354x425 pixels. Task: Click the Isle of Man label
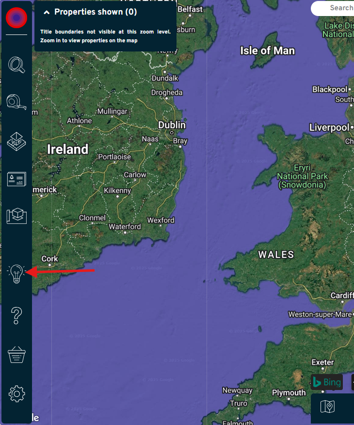coord(267,51)
